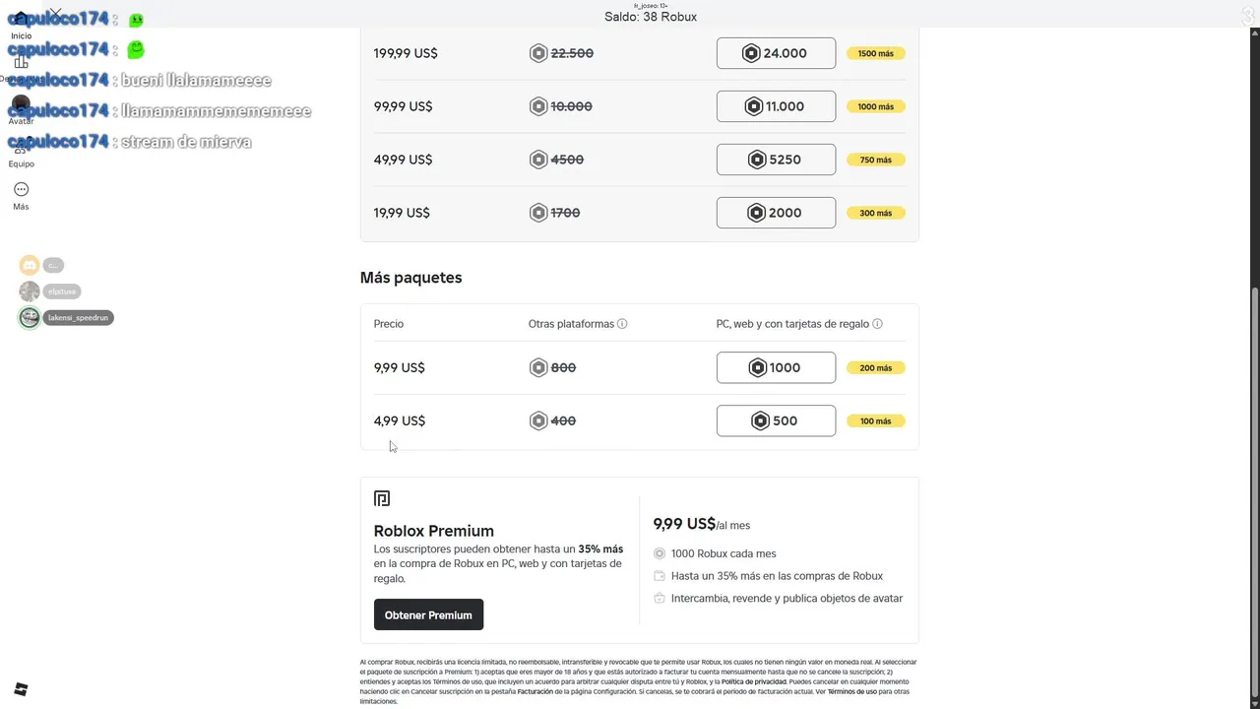Buy the 24.000 Robux package

tap(776, 53)
